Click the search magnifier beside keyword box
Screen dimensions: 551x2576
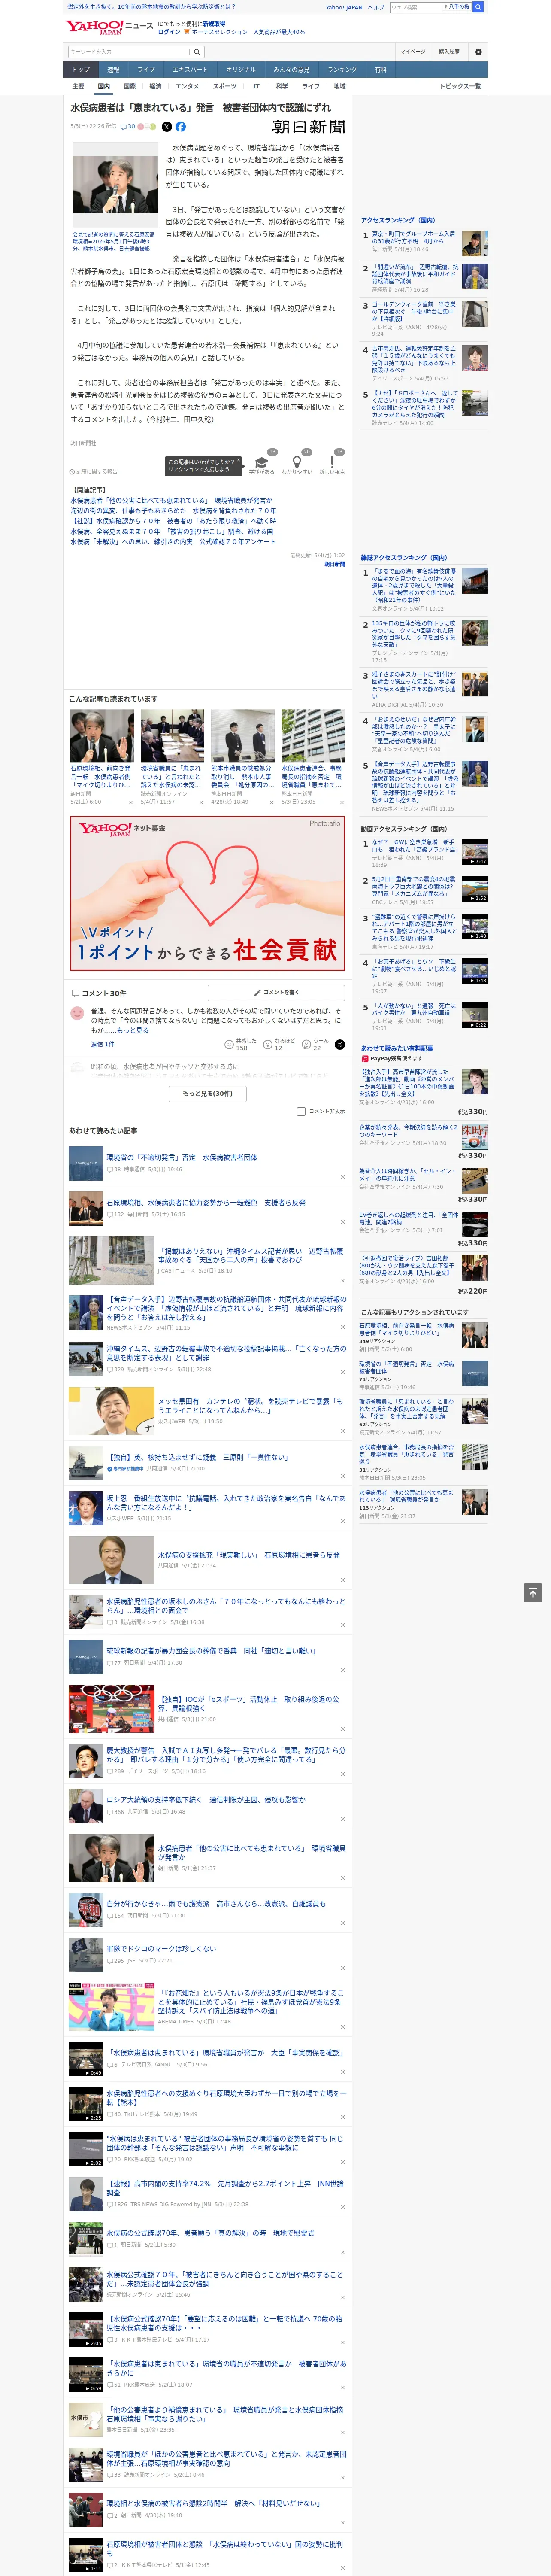click(x=197, y=52)
